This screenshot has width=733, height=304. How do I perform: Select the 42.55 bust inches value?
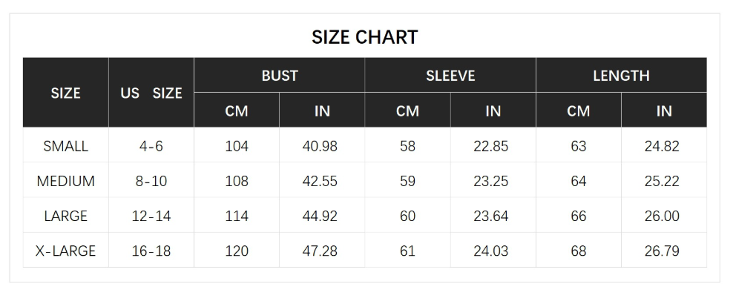coord(320,181)
